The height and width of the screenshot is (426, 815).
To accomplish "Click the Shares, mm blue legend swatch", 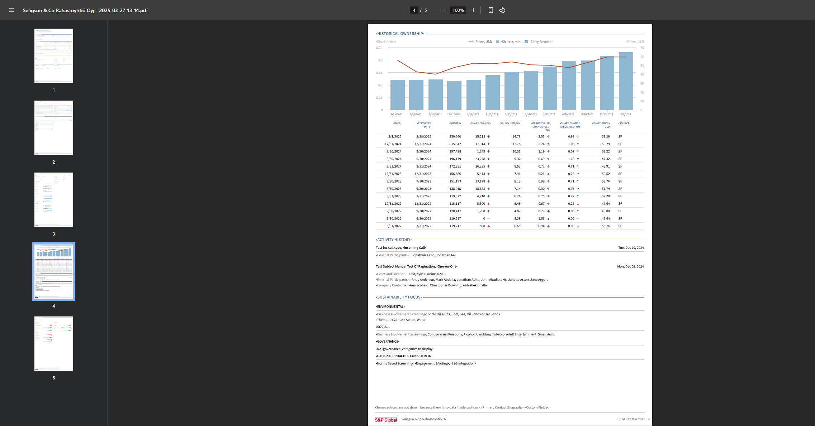I will (x=498, y=42).
